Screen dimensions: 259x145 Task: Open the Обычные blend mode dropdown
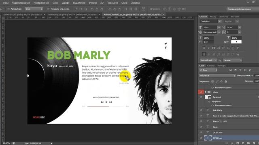(217, 76)
